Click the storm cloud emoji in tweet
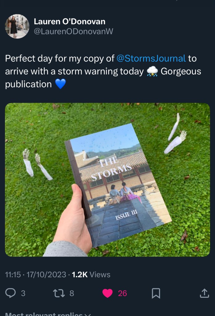Viewport: 215px width, 316px height. pyautogui.click(x=152, y=72)
